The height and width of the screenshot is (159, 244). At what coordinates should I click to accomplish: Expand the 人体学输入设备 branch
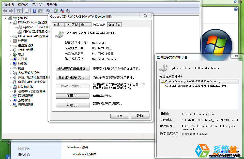pos(10,73)
